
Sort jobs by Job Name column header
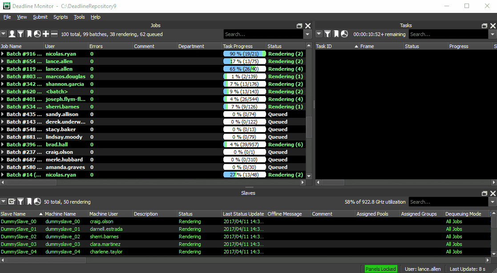point(22,46)
